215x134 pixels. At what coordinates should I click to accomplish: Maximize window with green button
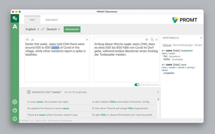point(20,12)
